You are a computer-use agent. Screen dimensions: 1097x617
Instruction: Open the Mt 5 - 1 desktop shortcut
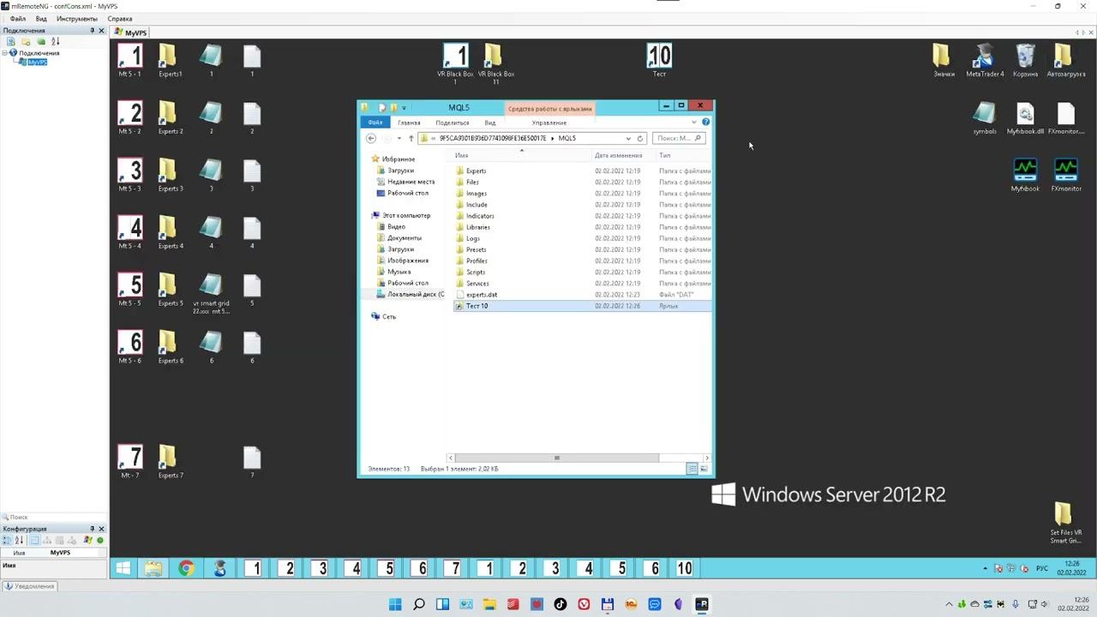tap(130, 60)
